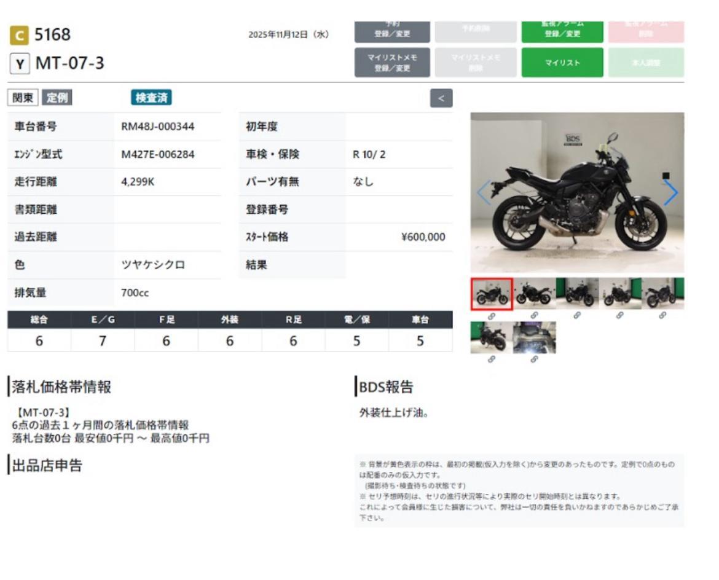Collapse the details panel with the < button

(441, 98)
